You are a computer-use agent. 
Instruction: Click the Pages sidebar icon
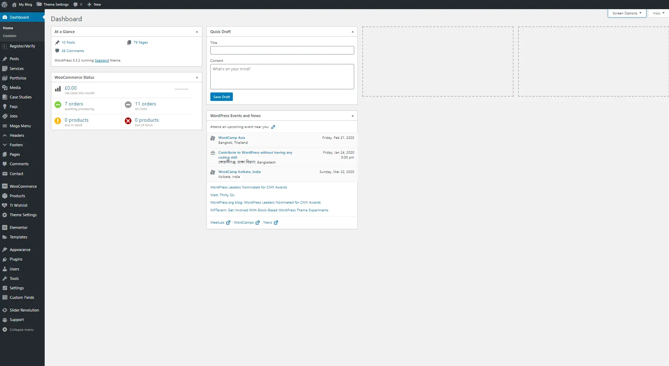pos(5,154)
